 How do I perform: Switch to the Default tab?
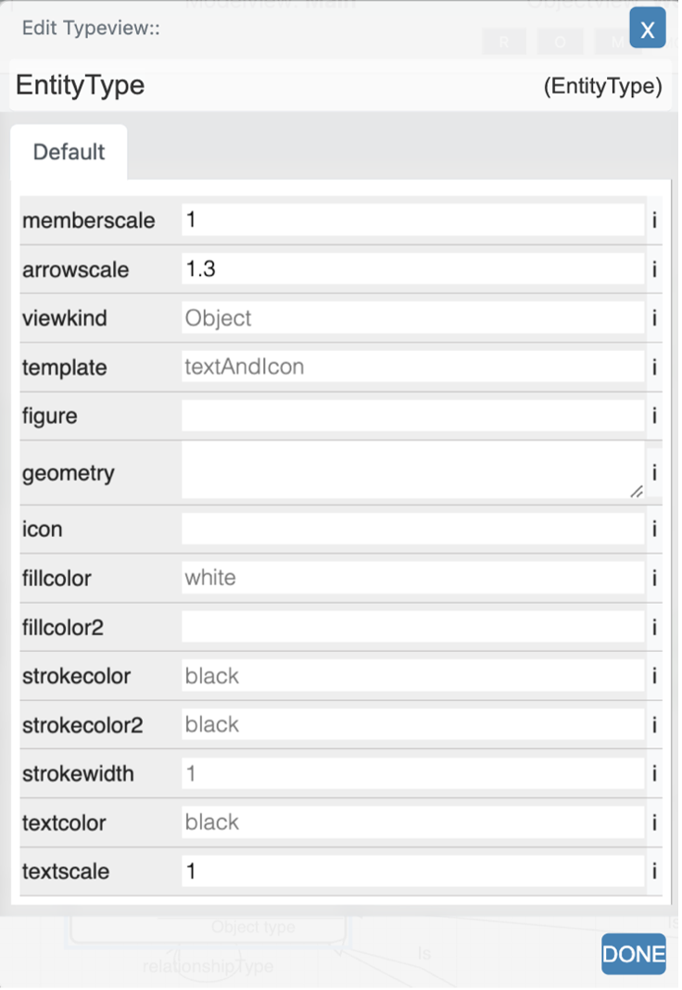pos(69,152)
